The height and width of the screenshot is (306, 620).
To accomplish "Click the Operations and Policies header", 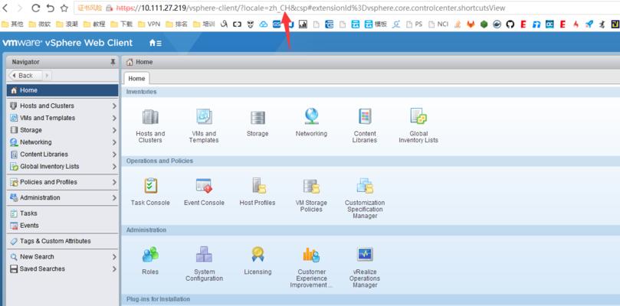I will click(x=159, y=161).
